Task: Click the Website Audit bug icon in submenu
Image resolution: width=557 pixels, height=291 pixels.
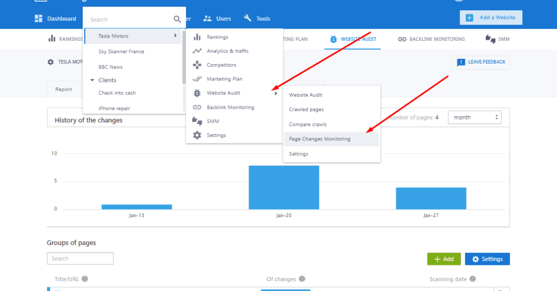Action: tap(197, 93)
